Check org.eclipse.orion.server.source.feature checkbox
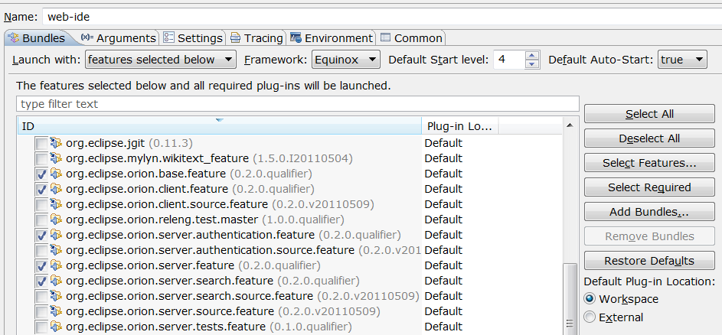This screenshot has width=722, height=335. [x=41, y=311]
